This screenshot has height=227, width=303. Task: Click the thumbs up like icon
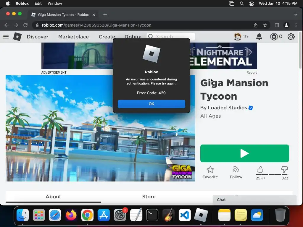point(260,169)
